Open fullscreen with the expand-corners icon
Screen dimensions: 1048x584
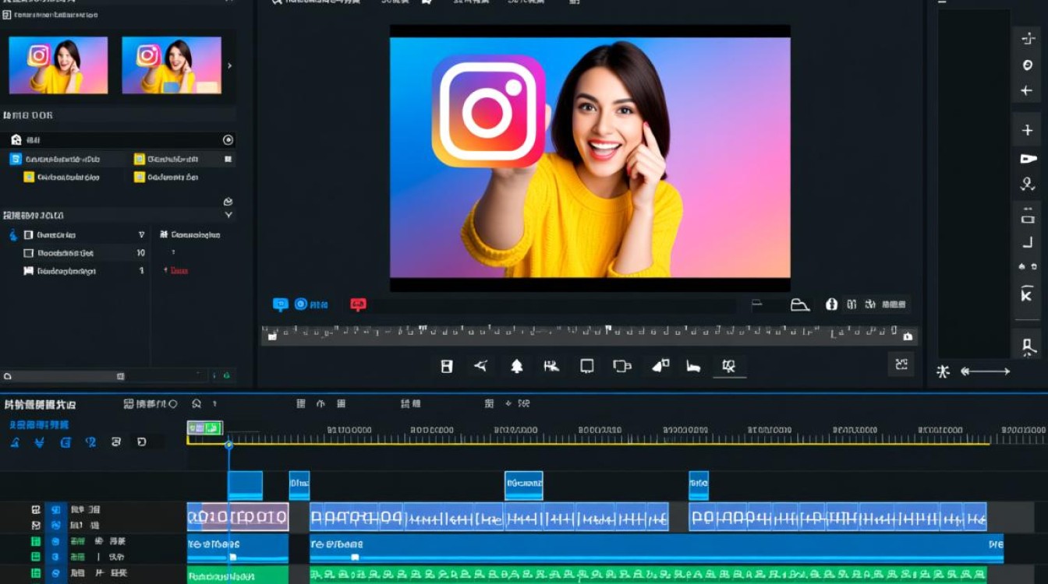coord(901,364)
